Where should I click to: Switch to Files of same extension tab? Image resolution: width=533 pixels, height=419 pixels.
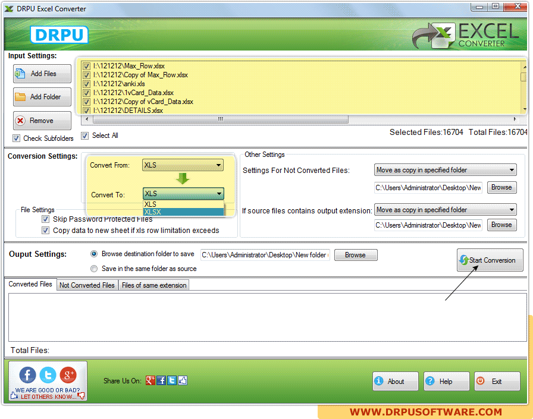[154, 285]
